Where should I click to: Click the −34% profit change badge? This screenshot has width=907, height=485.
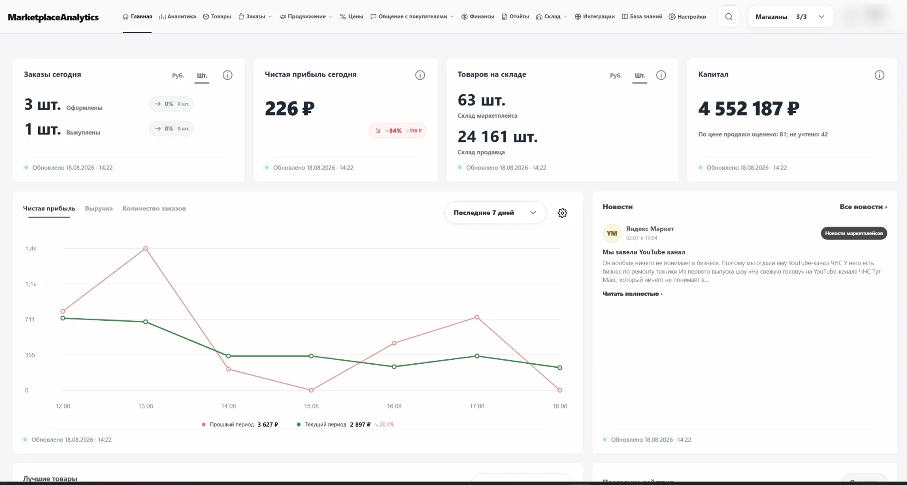pyautogui.click(x=398, y=131)
